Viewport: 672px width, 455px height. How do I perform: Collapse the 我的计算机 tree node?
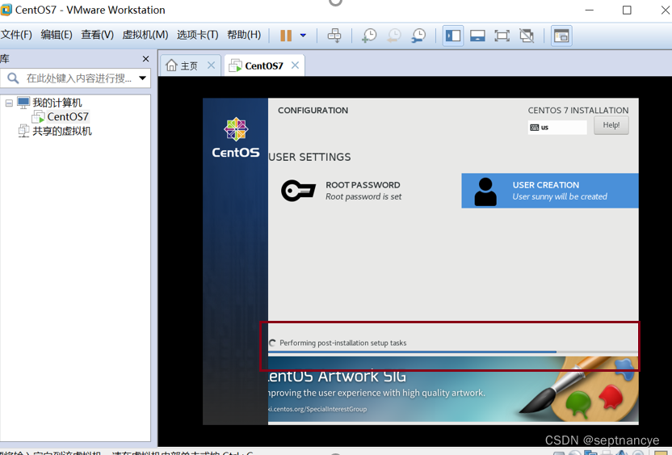pos(9,103)
